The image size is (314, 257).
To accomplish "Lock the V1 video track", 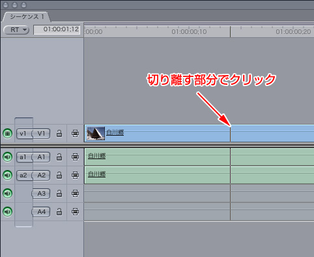I will (59, 134).
